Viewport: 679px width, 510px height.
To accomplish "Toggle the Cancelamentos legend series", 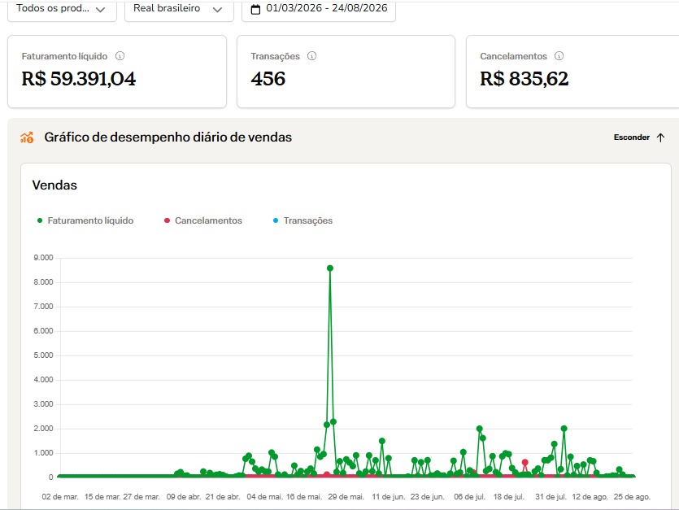I will pos(203,220).
